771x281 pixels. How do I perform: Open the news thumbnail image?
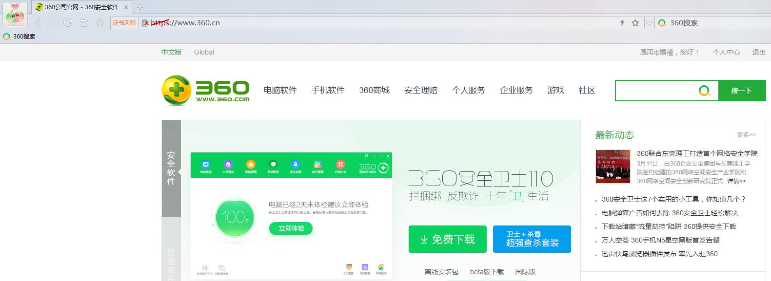pyautogui.click(x=613, y=167)
